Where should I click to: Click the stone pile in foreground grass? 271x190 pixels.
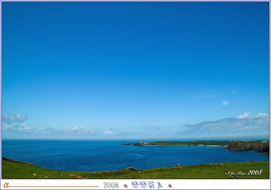tap(131, 169)
